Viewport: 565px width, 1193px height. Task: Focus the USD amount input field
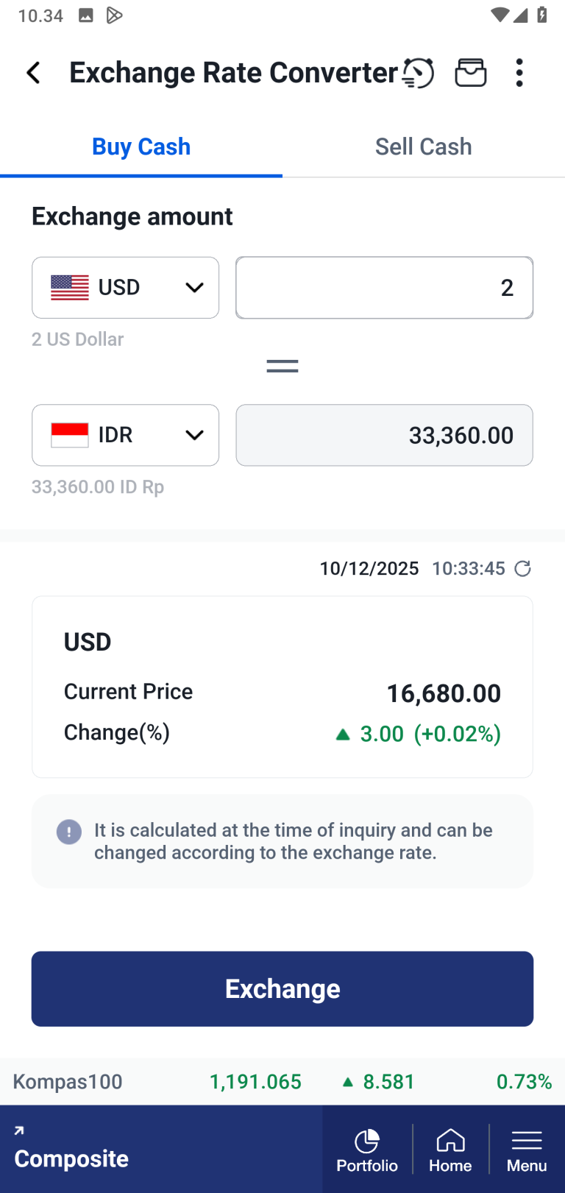(x=384, y=288)
